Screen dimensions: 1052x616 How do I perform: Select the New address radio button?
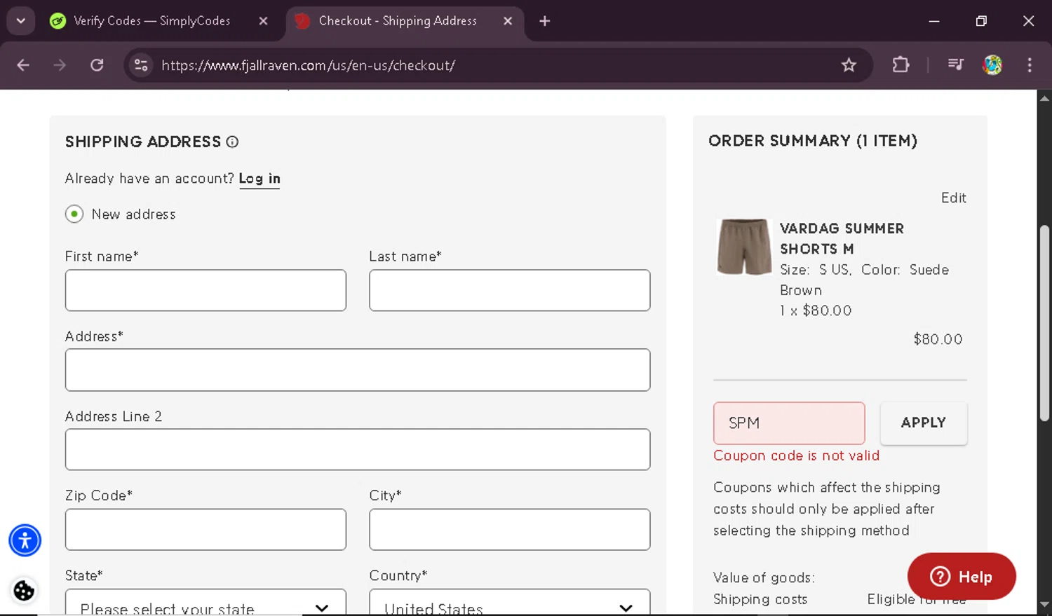coord(74,214)
